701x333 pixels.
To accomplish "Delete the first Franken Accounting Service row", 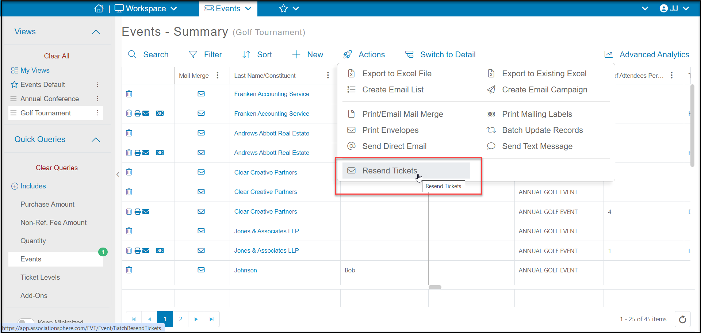I will click(x=129, y=94).
